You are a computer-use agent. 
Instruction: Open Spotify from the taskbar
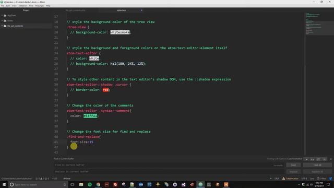(90, 184)
